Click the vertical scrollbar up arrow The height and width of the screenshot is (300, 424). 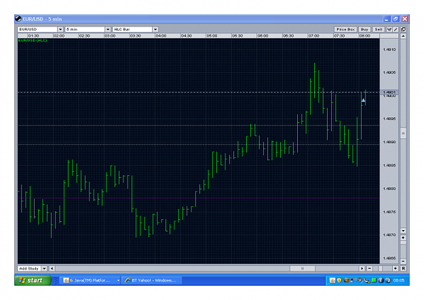pyautogui.click(x=403, y=36)
